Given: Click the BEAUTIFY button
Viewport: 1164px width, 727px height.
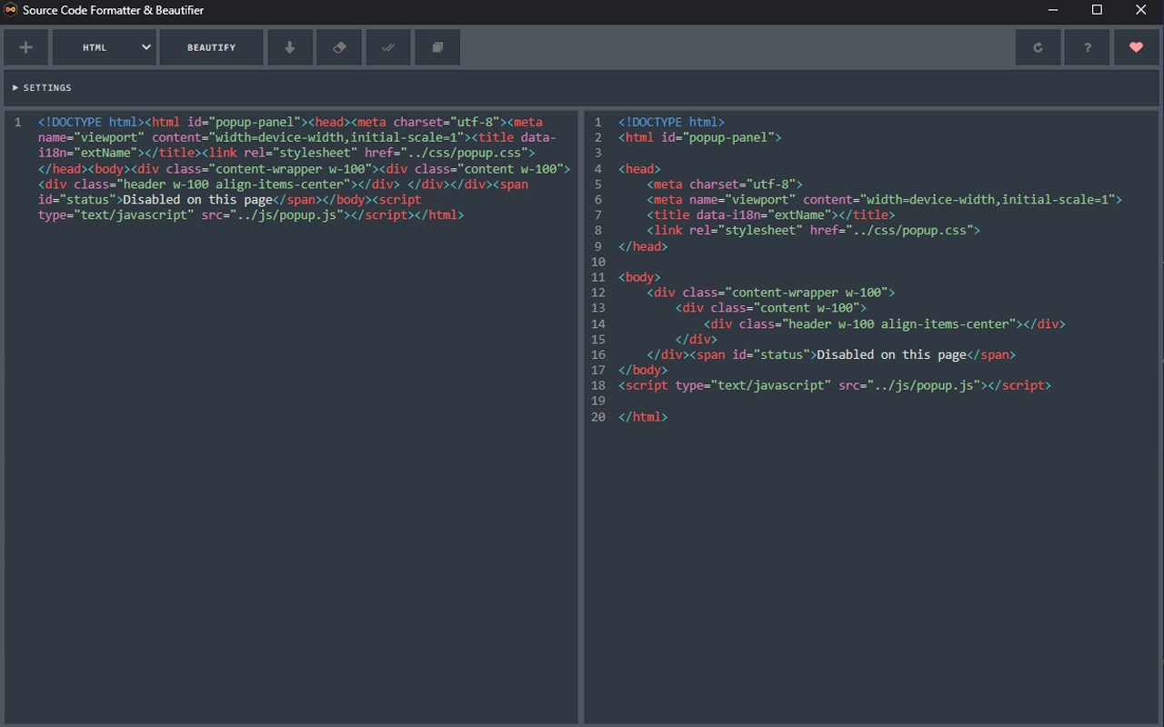Looking at the screenshot, I should (212, 47).
